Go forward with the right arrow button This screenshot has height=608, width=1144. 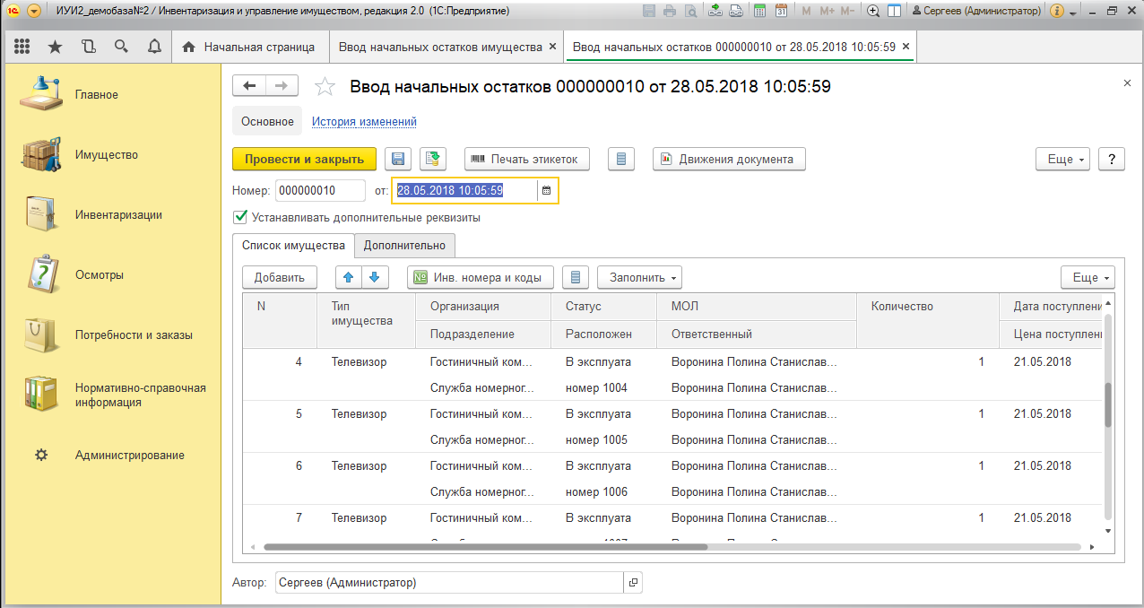(282, 85)
